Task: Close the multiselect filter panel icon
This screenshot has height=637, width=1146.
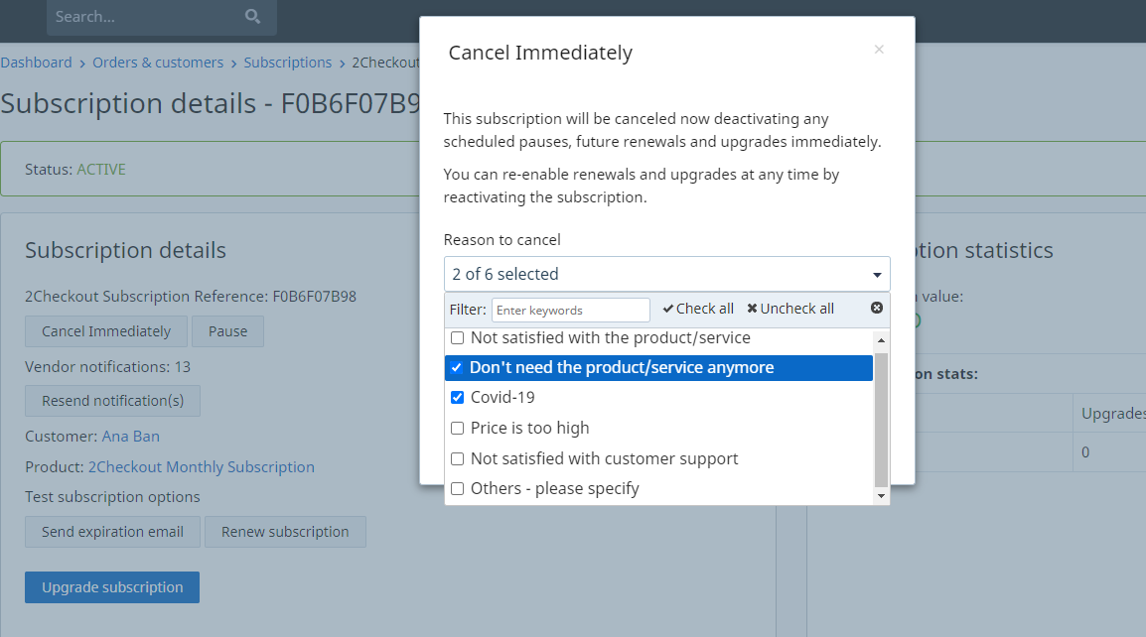Action: [876, 309]
